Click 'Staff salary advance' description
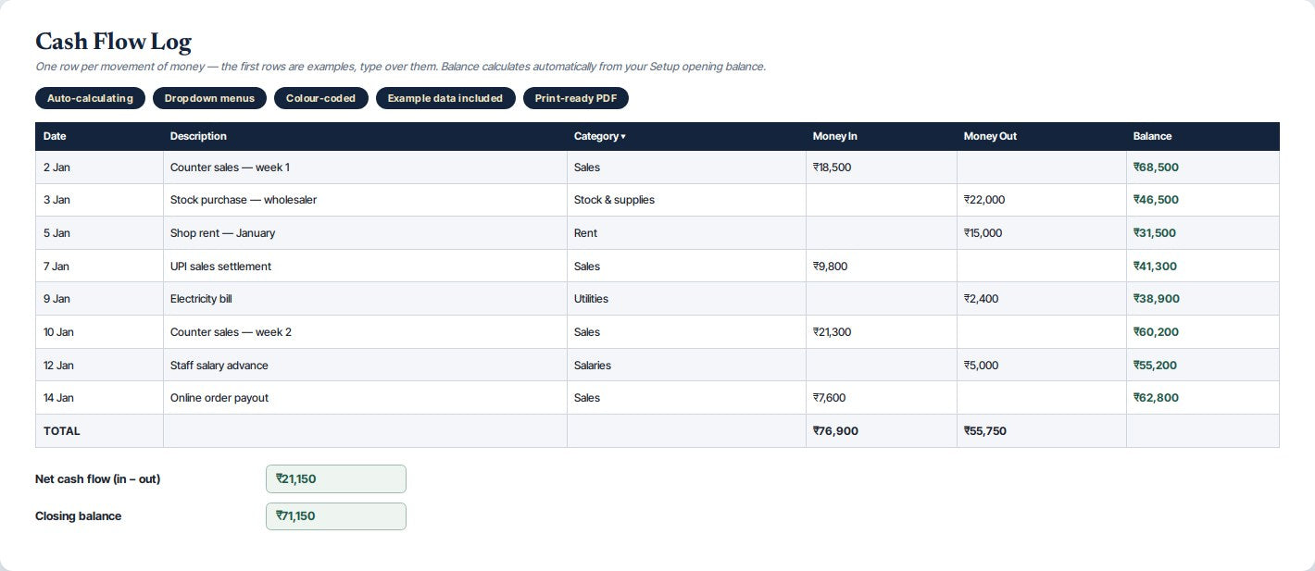 coord(219,366)
